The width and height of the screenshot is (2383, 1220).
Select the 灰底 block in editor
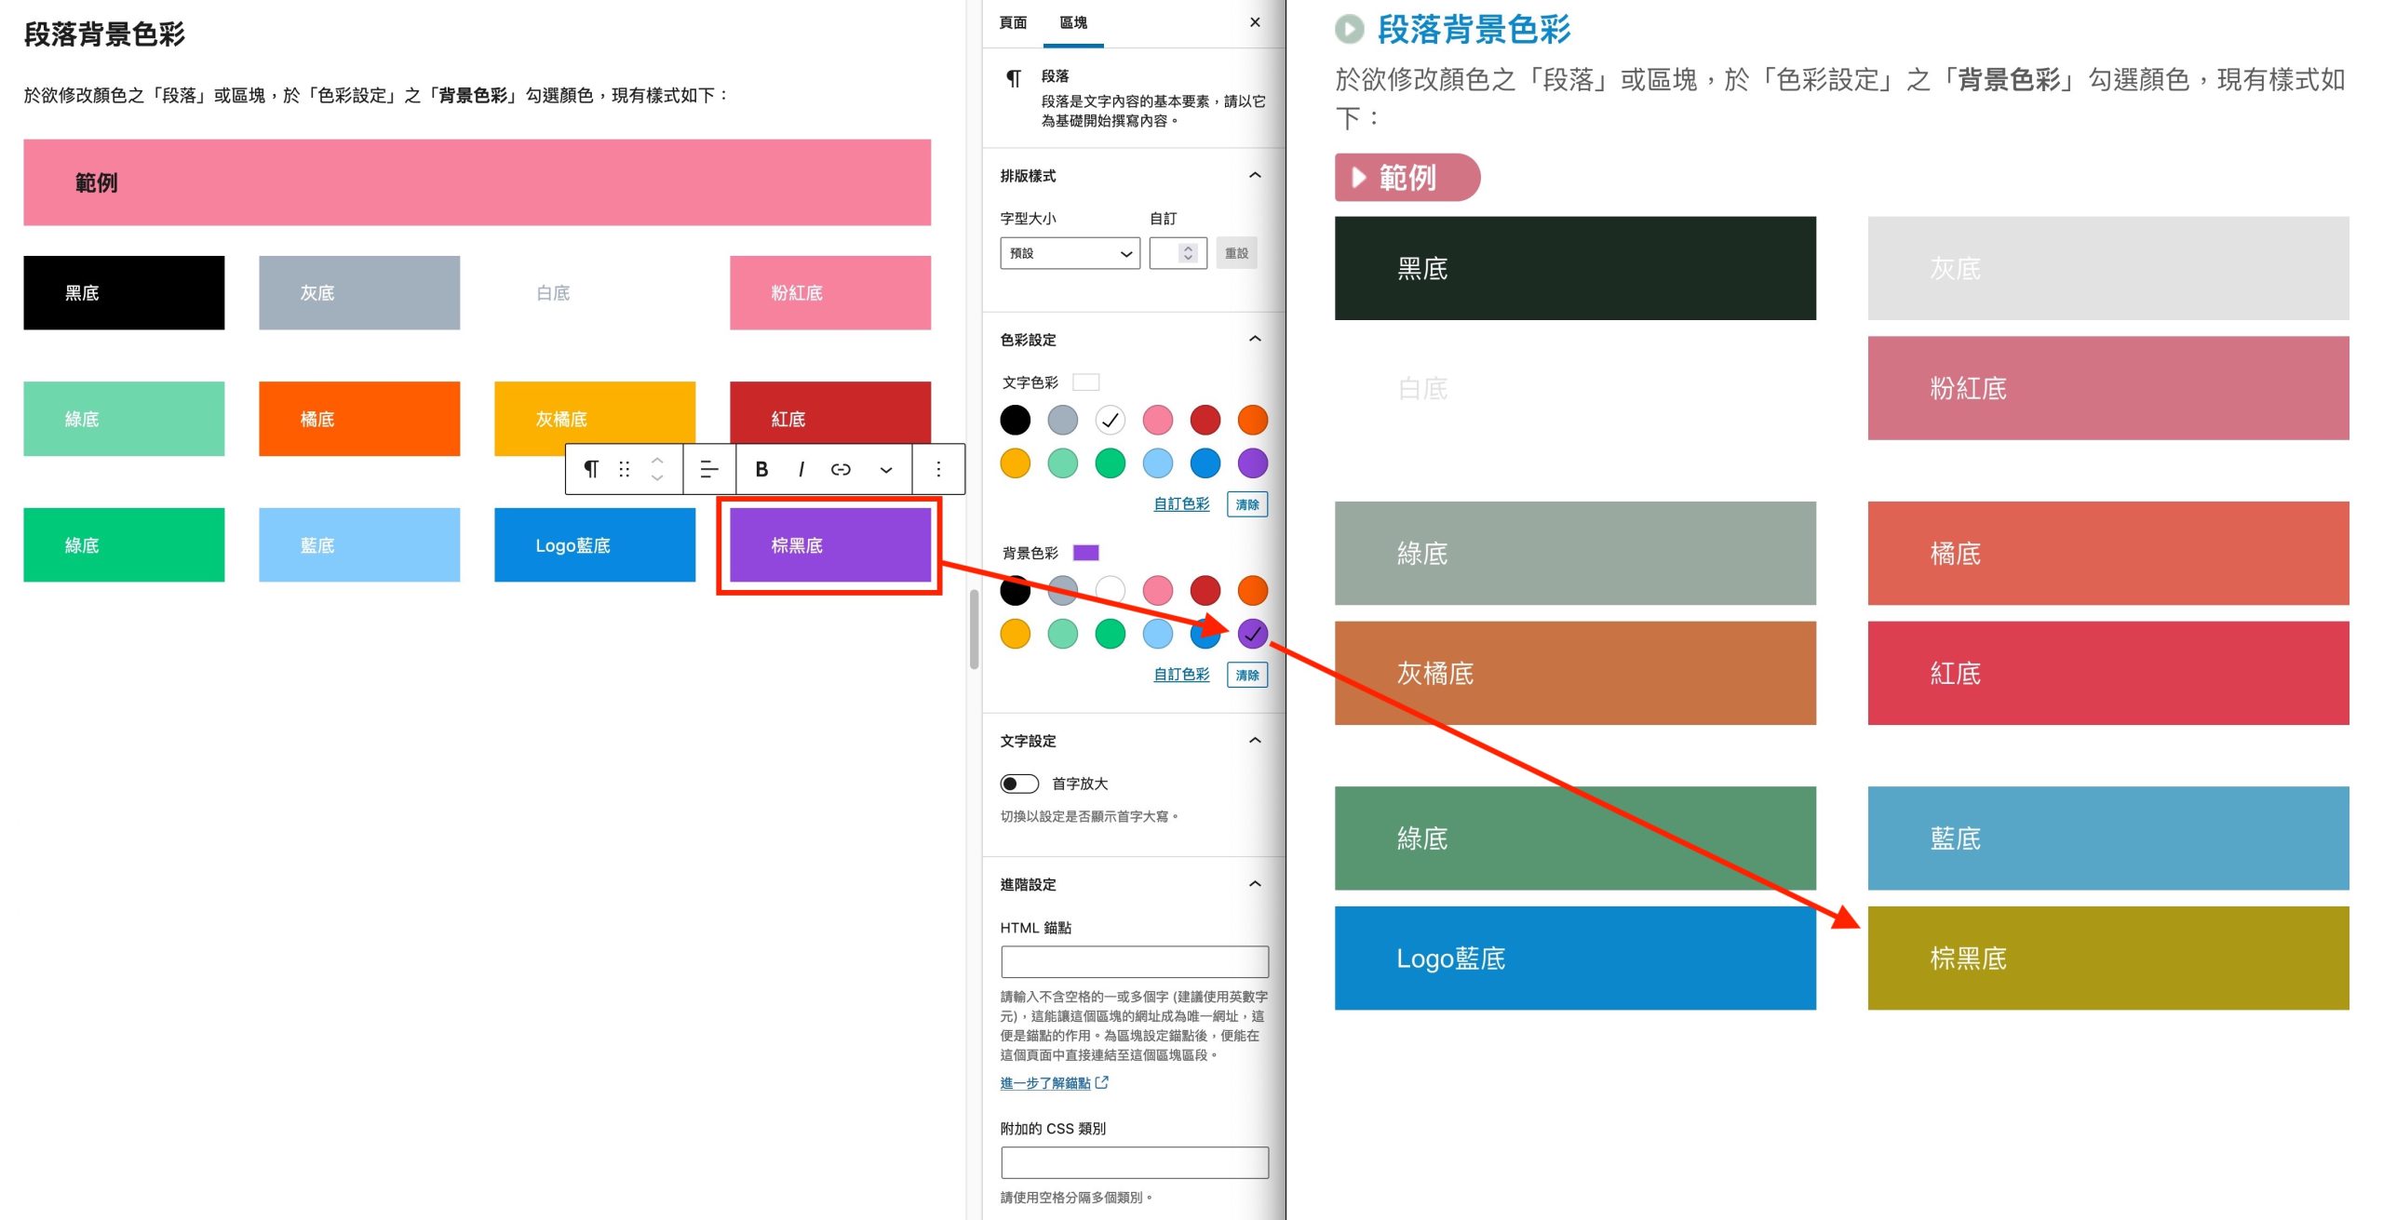[359, 292]
